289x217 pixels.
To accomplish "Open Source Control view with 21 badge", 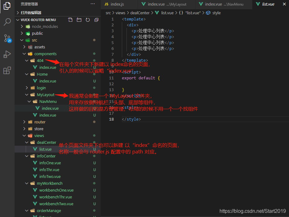I will pyautogui.click(x=7, y=38).
